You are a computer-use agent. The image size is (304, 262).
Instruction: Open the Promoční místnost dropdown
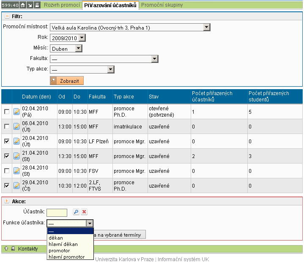pyautogui.click(x=206, y=27)
